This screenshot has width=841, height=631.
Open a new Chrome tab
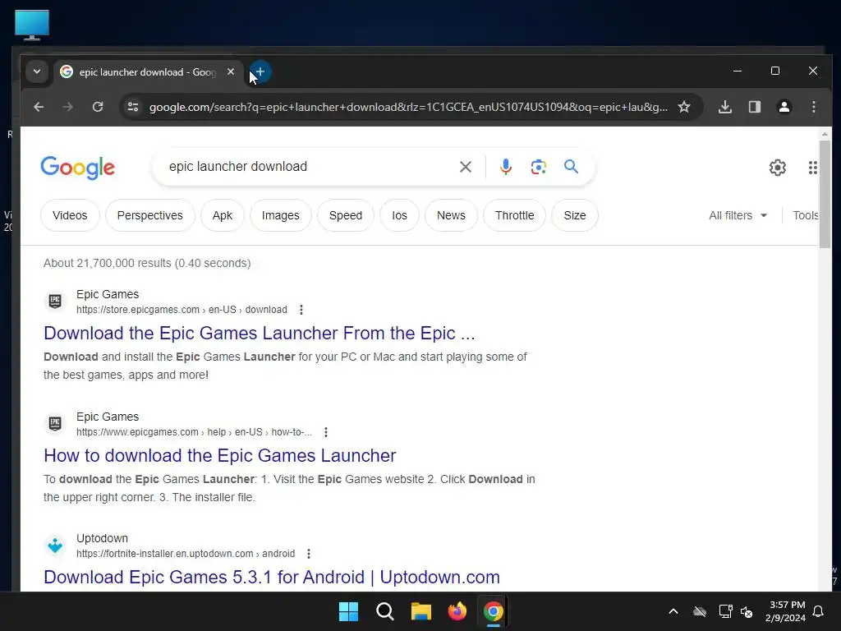point(260,72)
